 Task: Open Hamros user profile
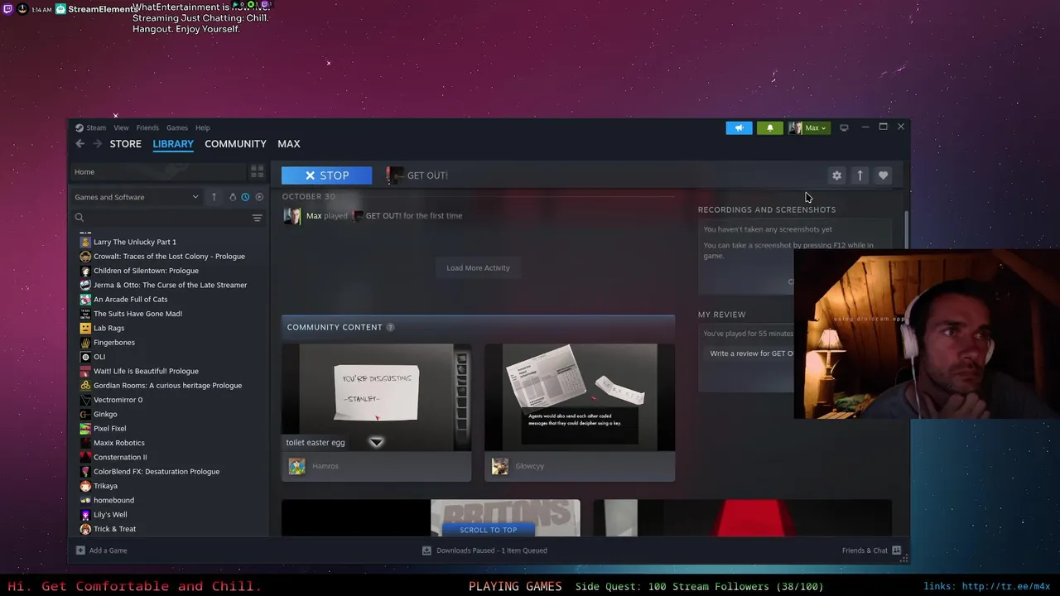(325, 466)
